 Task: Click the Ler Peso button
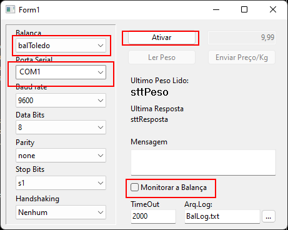(162, 57)
